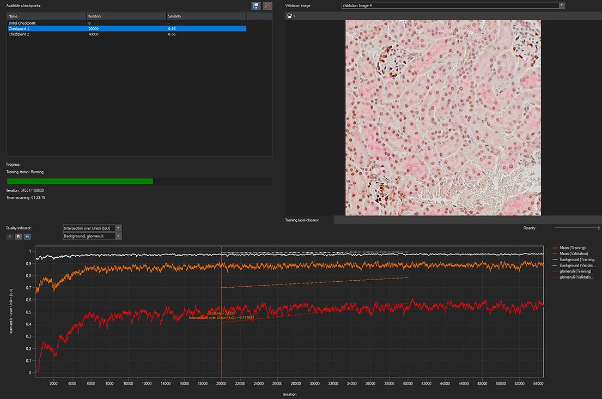The image size is (602, 399).
Task: Open the Background, glomeruli class dropdown
Action: [119, 236]
